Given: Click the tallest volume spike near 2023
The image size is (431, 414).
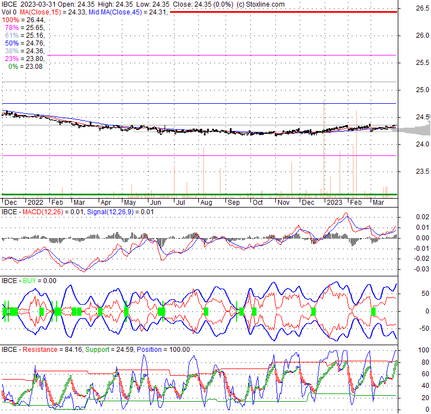Looking at the screenshot, I should (x=324, y=149).
